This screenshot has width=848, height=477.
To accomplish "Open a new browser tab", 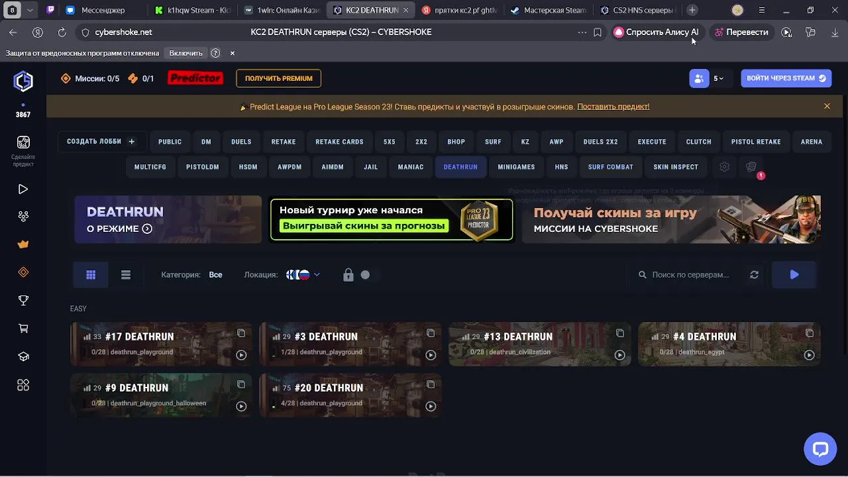I will pyautogui.click(x=692, y=10).
